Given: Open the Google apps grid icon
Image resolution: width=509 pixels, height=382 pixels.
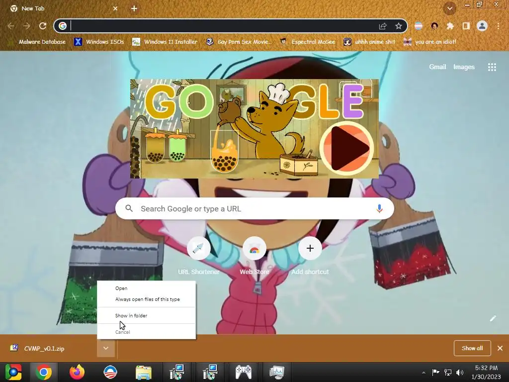Looking at the screenshot, I should (x=492, y=67).
